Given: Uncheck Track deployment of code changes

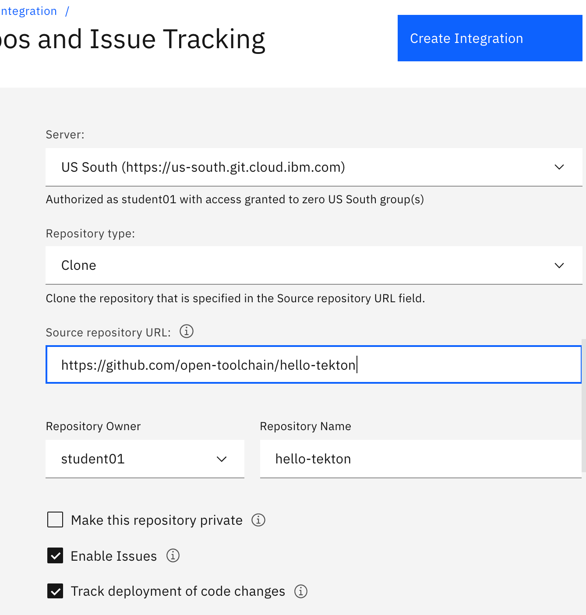Looking at the screenshot, I should (55, 591).
